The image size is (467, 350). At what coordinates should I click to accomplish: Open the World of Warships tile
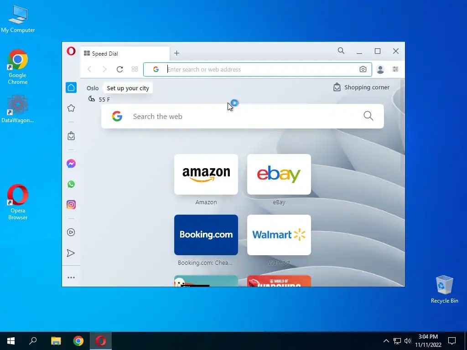(279, 281)
